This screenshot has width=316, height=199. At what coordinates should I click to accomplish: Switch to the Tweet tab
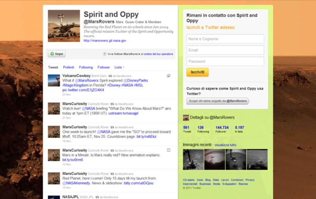(53, 67)
